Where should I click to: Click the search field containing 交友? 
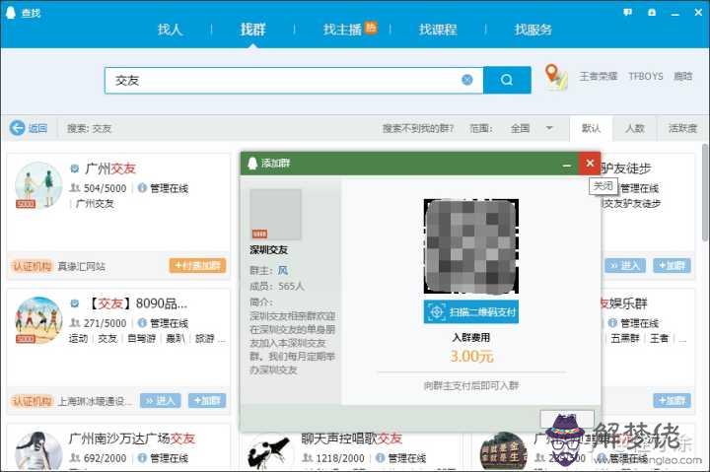[294, 81]
